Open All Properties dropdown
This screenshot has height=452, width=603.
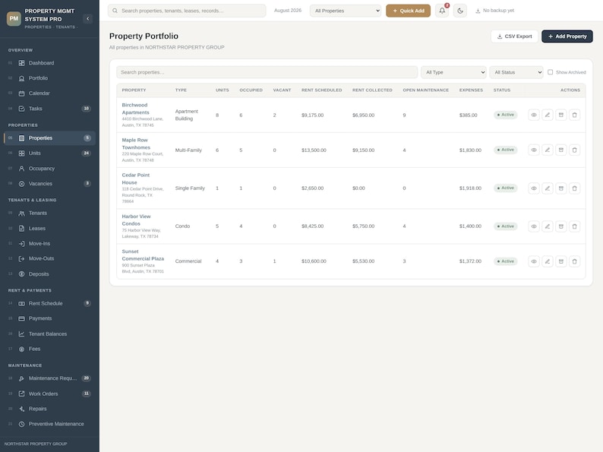(346, 11)
